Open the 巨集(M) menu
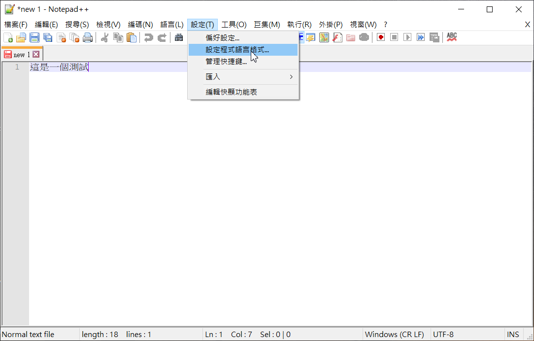The image size is (534, 341). (x=267, y=25)
